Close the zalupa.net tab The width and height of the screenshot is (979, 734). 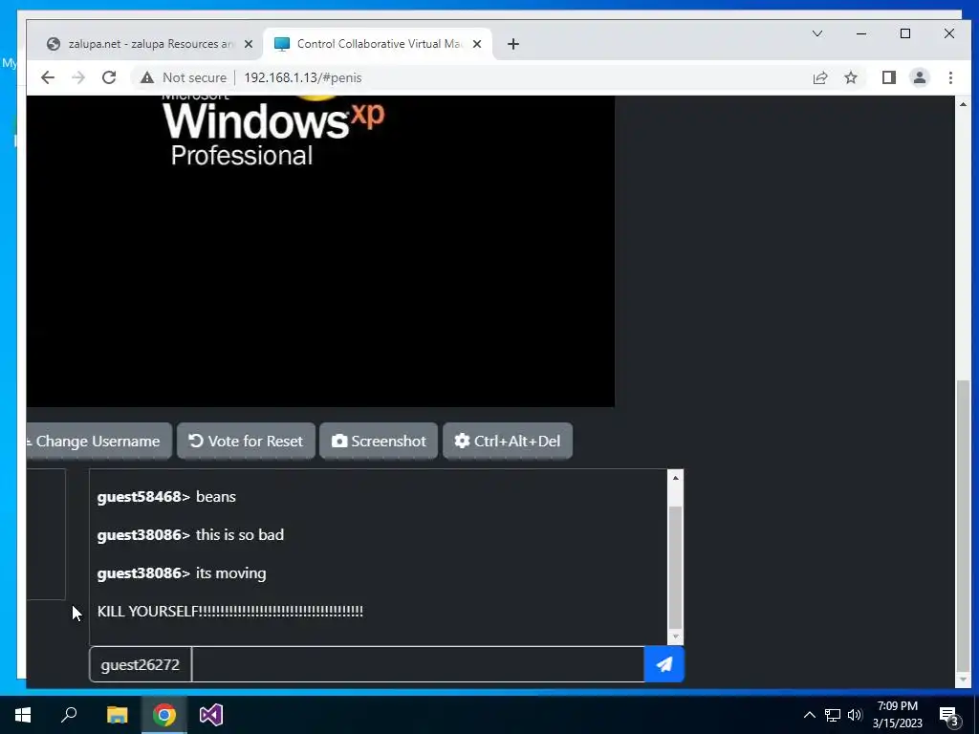(248, 44)
